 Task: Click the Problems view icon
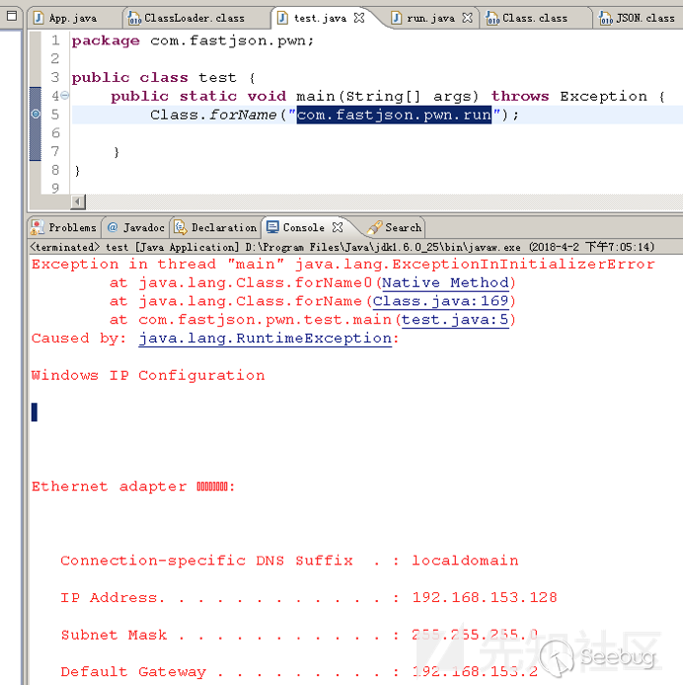click(38, 227)
